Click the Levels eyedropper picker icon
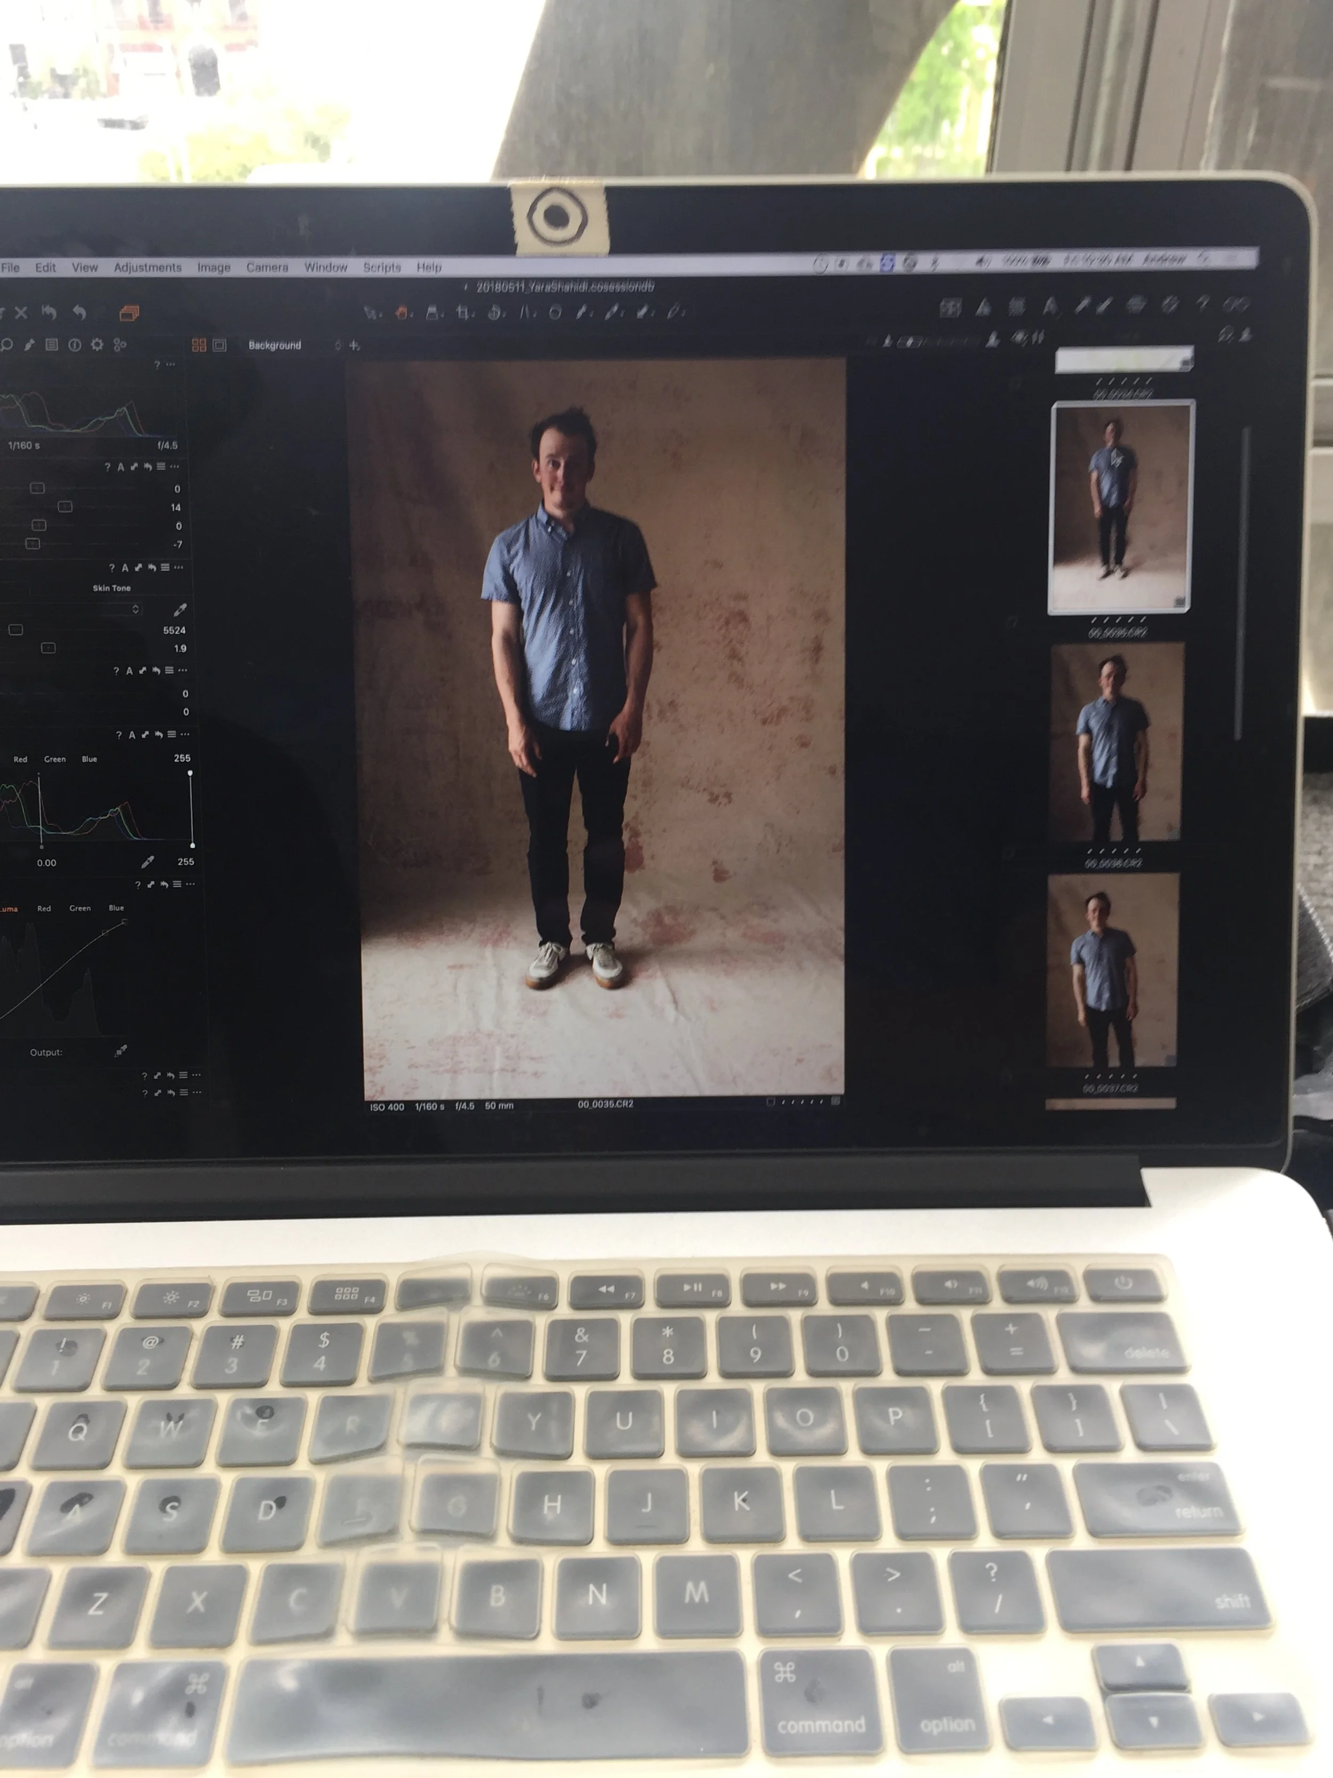Screen dimensions: 1333x1778 click(x=147, y=863)
